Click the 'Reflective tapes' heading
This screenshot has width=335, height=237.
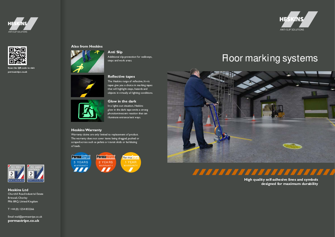click(121, 77)
